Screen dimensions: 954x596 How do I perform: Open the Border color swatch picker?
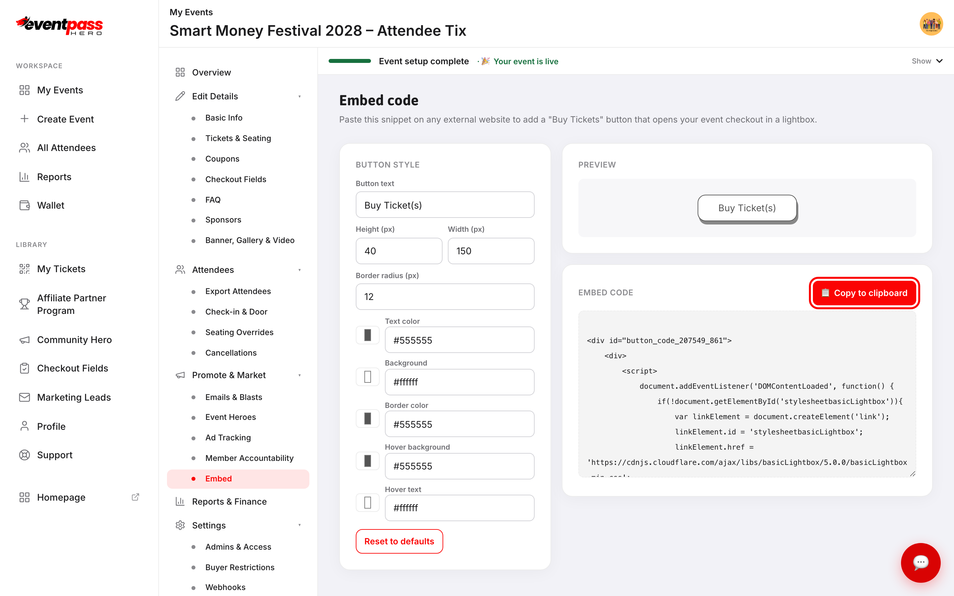click(x=367, y=419)
